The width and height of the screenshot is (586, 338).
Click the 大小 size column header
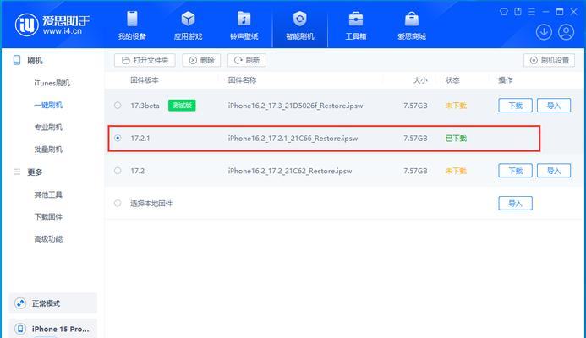tap(420, 80)
